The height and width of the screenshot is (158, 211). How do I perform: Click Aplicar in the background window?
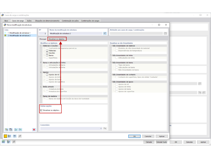pos(203,142)
